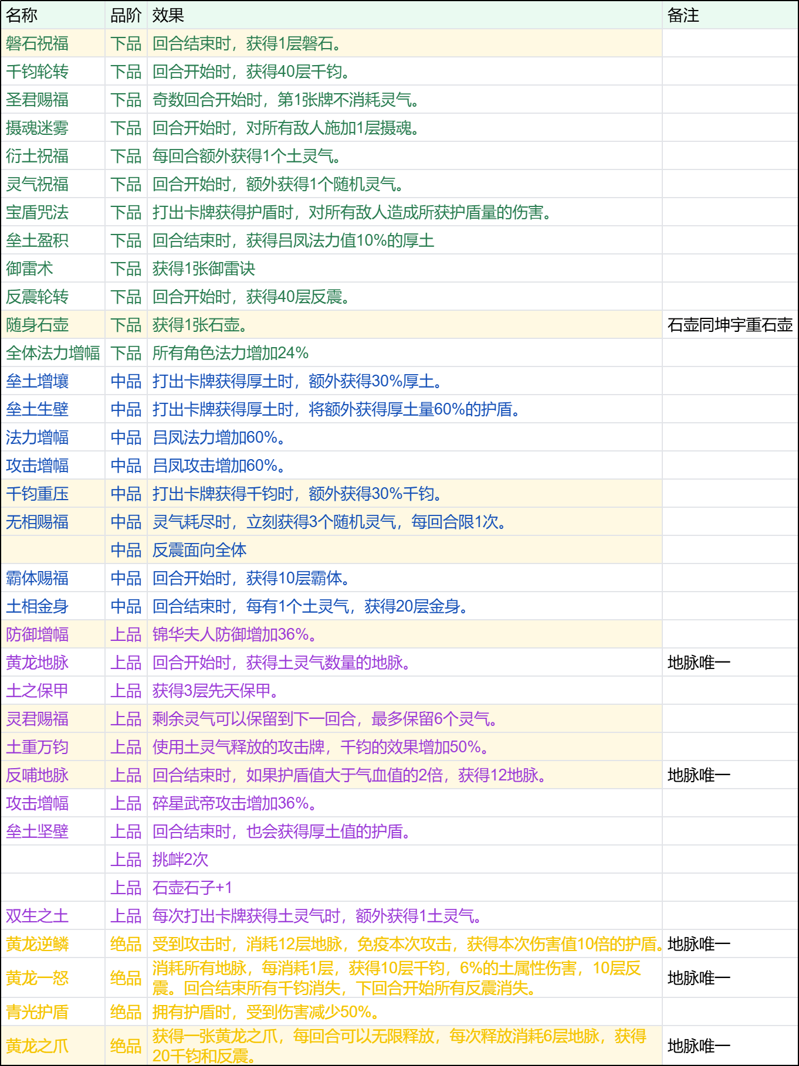799x1066 pixels.
Task: Select the effect text '石壶石子+1'
Action: pos(192,888)
